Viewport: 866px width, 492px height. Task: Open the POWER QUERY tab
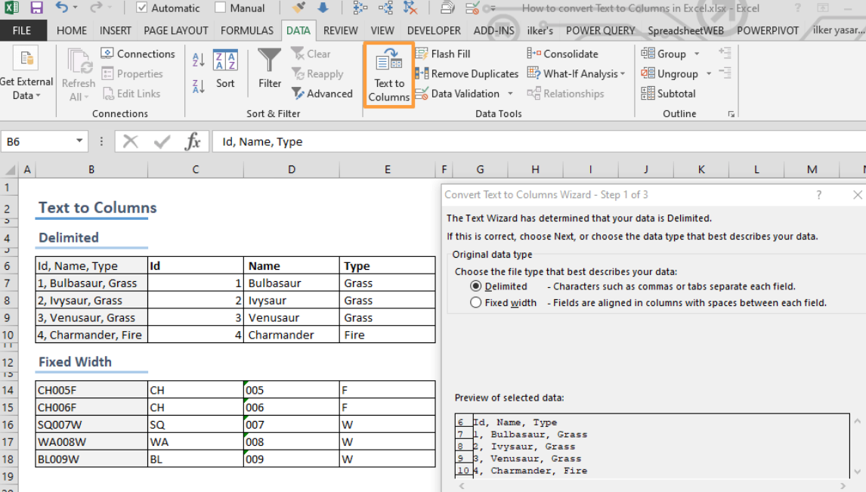[600, 30]
